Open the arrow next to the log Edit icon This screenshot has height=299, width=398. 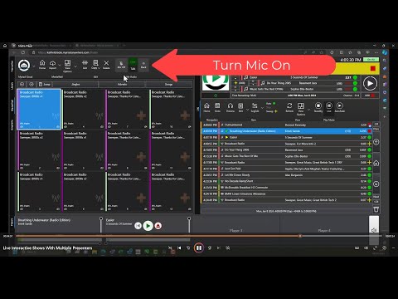(247, 110)
